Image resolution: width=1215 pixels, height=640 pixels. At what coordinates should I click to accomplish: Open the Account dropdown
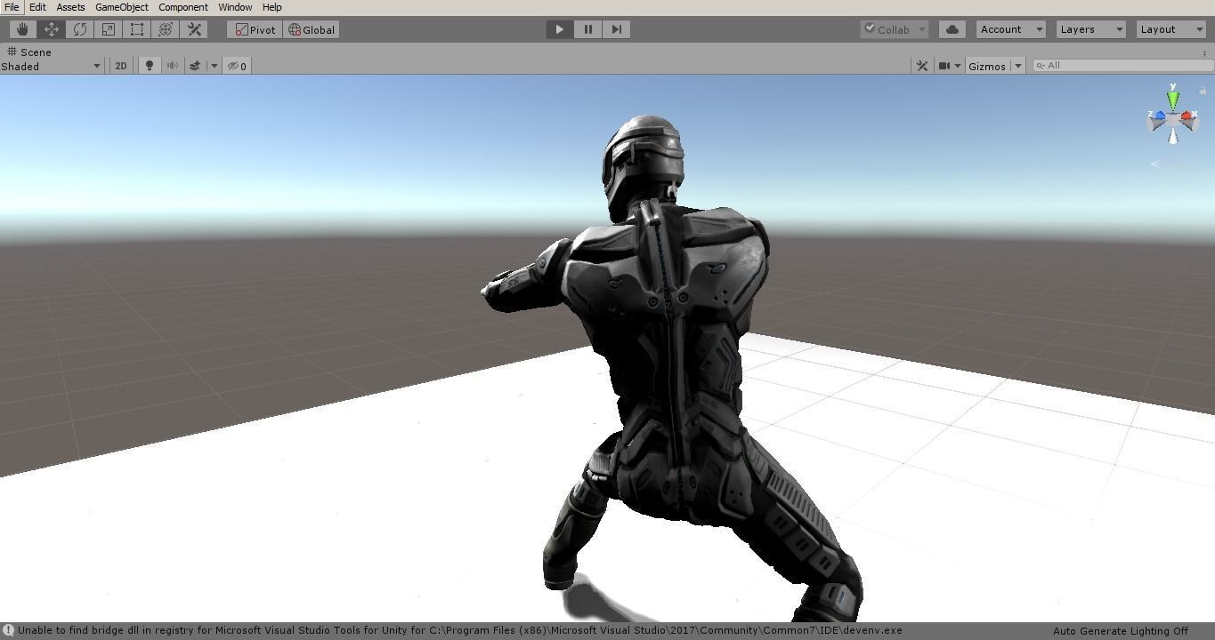pos(1010,29)
